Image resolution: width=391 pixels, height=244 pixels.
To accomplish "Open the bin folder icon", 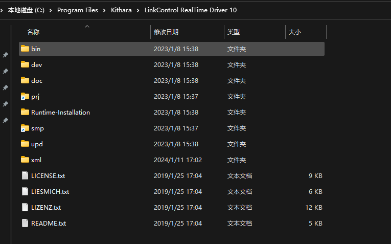I will click(x=25, y=49).
